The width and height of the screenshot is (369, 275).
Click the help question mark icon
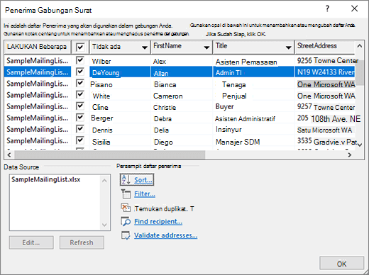327,9
